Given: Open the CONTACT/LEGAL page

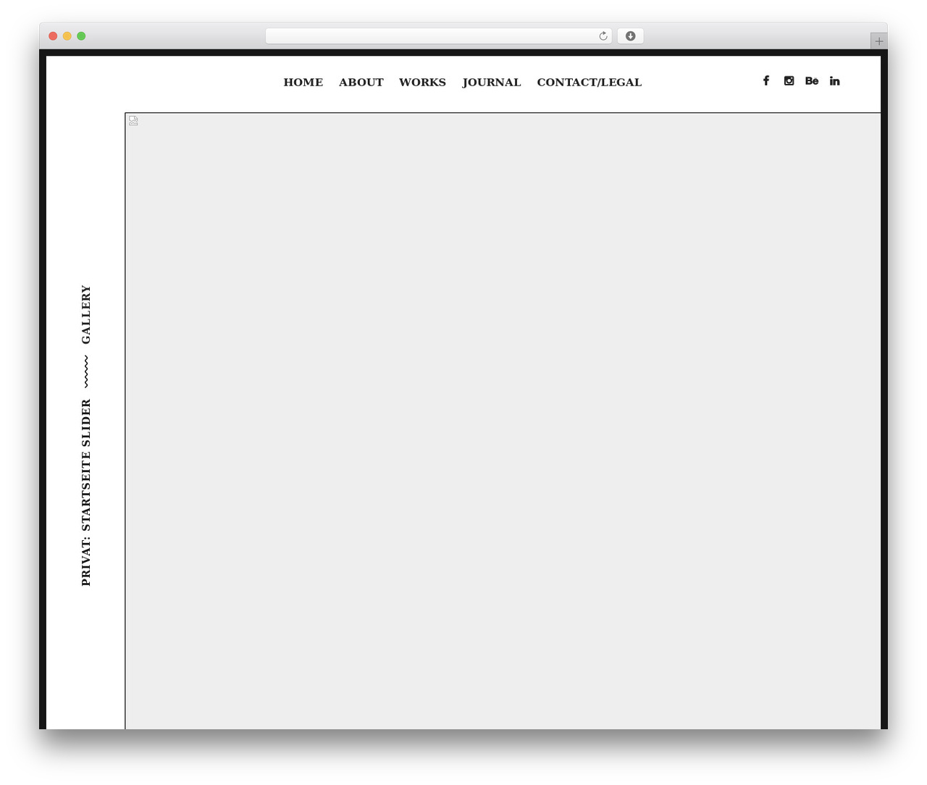Looking at the screenshot, I should tap(590, 82).
